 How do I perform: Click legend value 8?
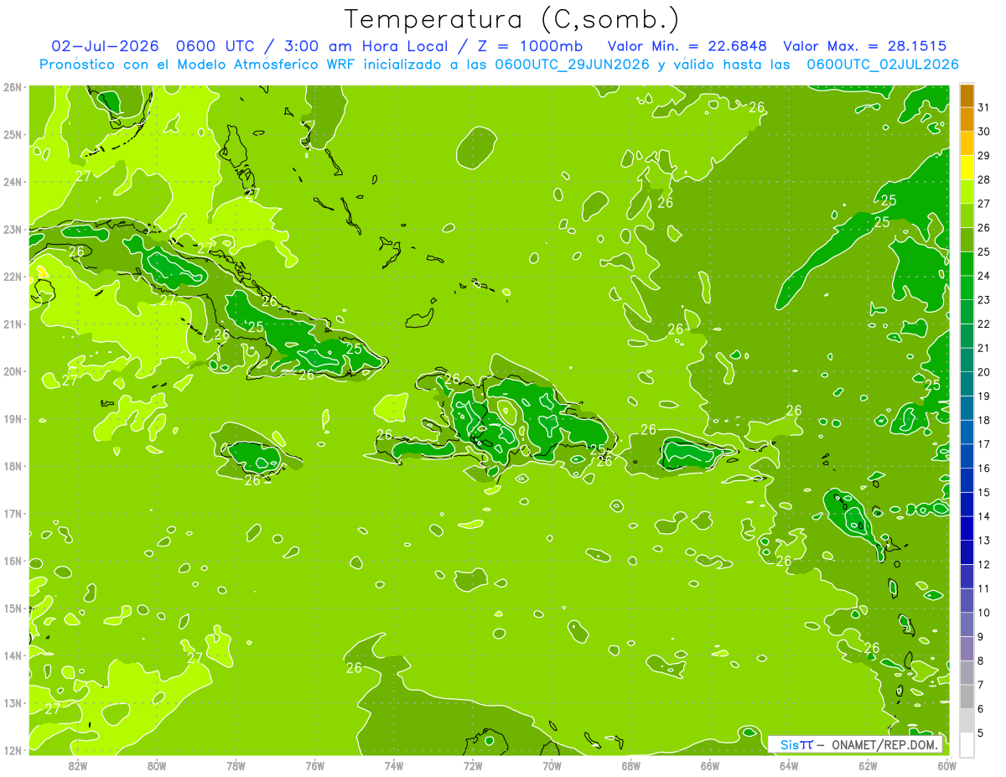pyautogui.click(x=981, y=661)
